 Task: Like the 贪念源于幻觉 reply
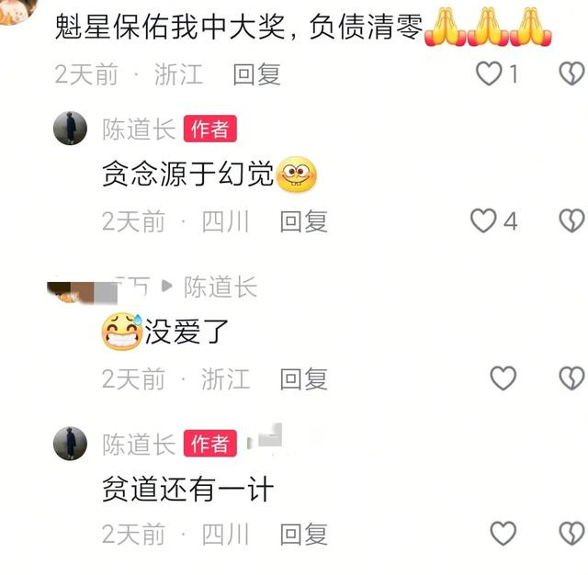(483, 220)
